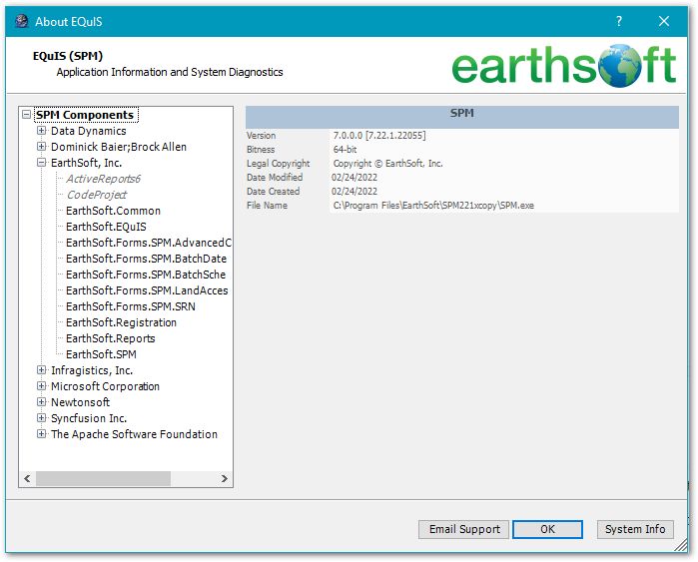Expand the Syncfusion Inc. node
This screenshot has width=698, height=562.
pyautogui.click(x=42, y=418)
